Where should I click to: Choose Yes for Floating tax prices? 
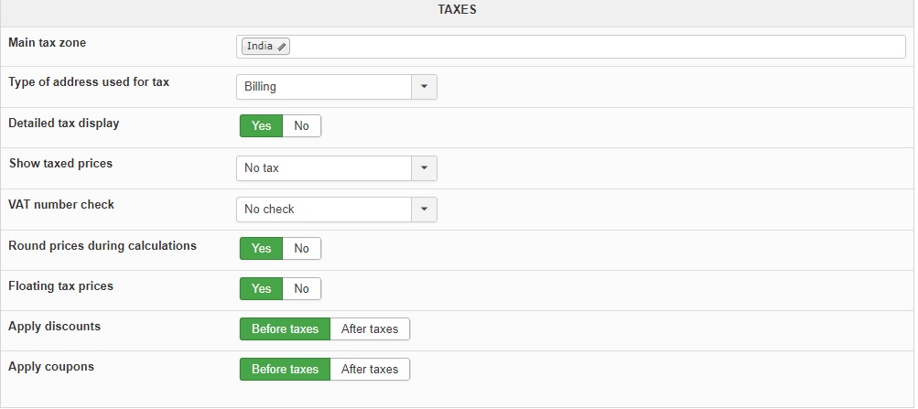tap(262, 289)
